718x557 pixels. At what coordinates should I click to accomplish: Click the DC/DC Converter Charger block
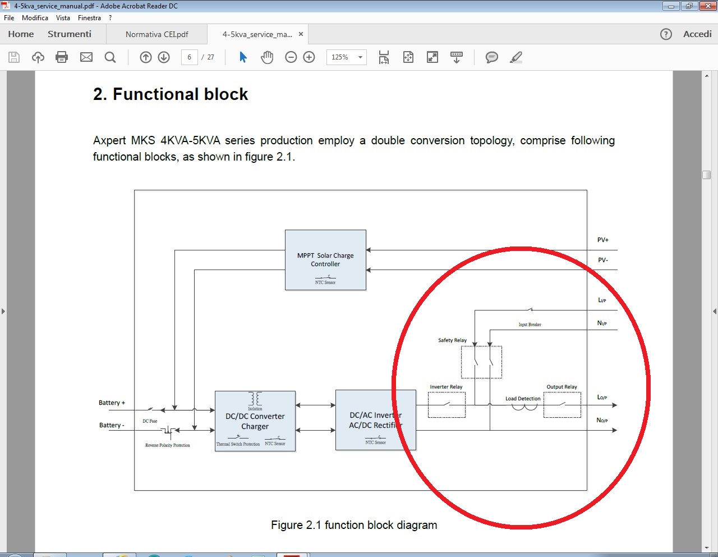click(255, 421)
